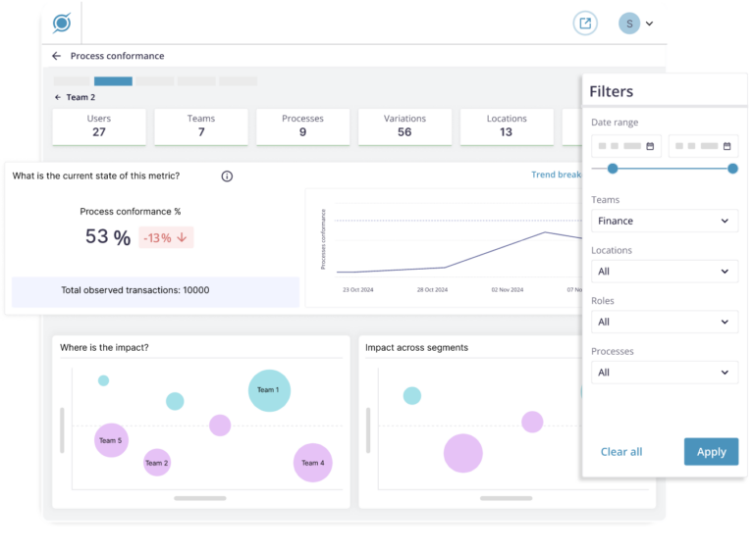The image size is (754, 551).
Task: Click the Team 1 bubble in chart
Action: pos(268,390)
